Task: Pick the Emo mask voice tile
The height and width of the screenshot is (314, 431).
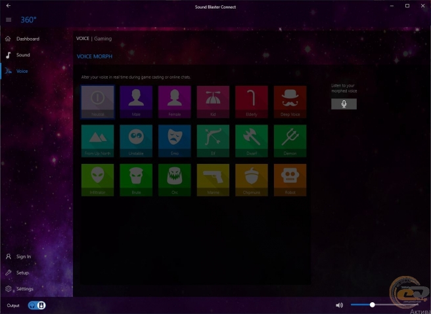Action: point(175,141)
